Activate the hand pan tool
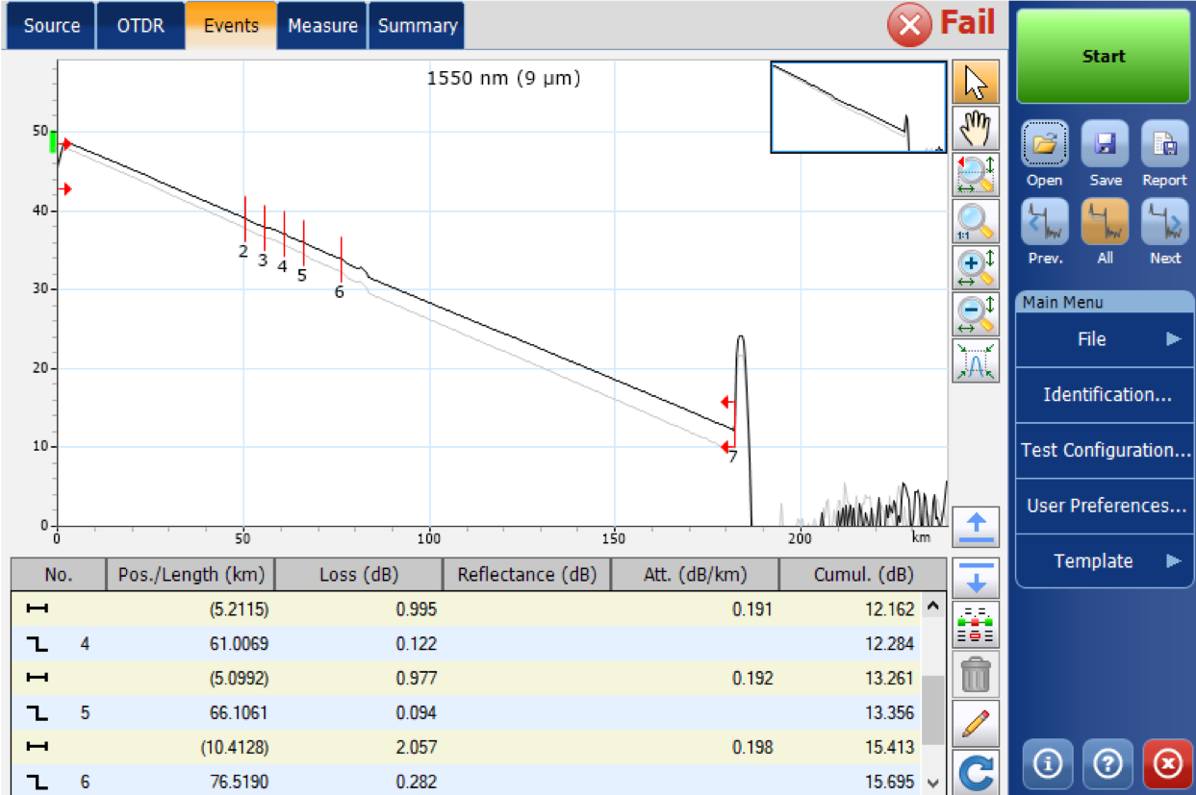 coord(976,129)
